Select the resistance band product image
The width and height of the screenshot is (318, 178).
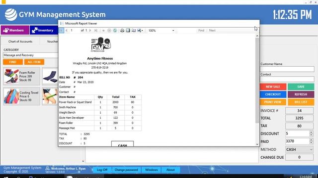[50, 96]
